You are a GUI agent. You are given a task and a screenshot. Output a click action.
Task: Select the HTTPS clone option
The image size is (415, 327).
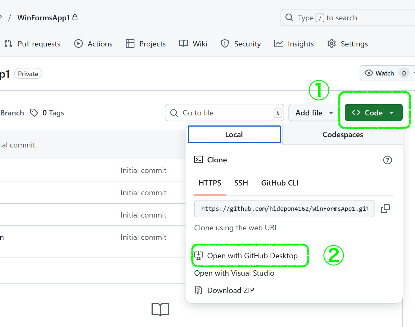pyautogui.click(x=210, y=183)
